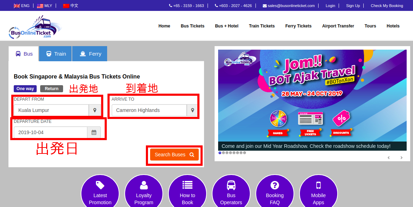
Task: Click the sales@busonlineticket.com email link
Action: [x=291, y=6]
